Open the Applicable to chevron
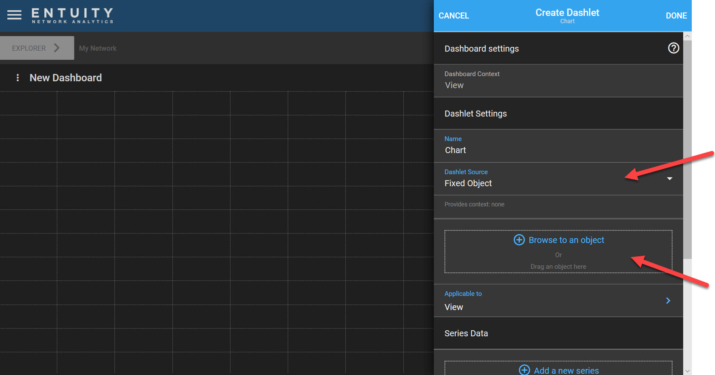 pos(668,301)
